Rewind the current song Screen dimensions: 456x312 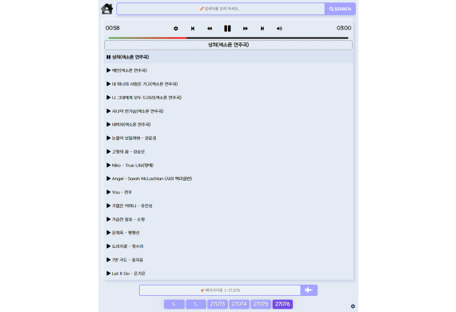point(210,29)
